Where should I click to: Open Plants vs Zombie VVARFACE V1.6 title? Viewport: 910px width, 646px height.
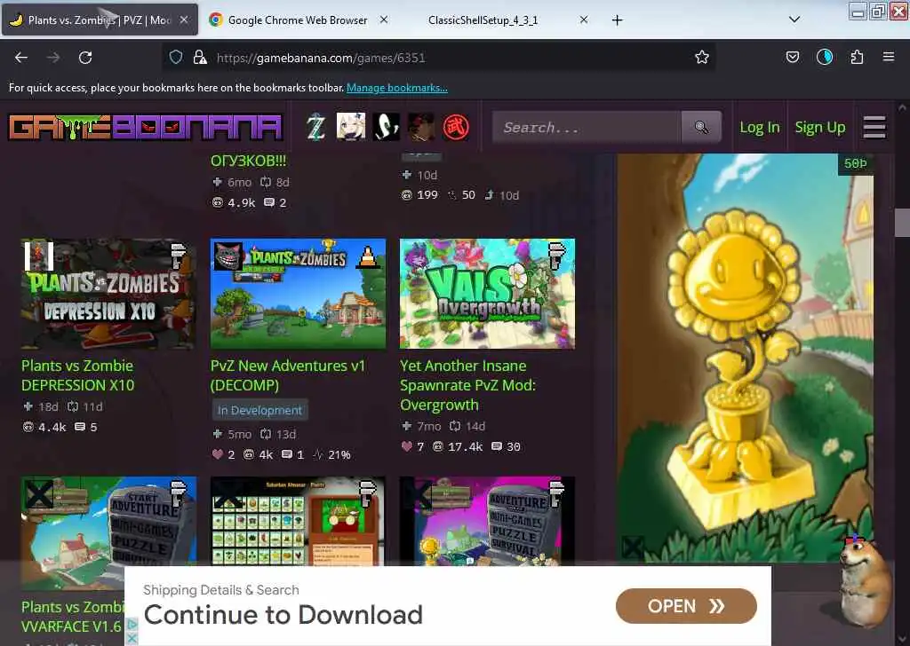coord(72,617)
